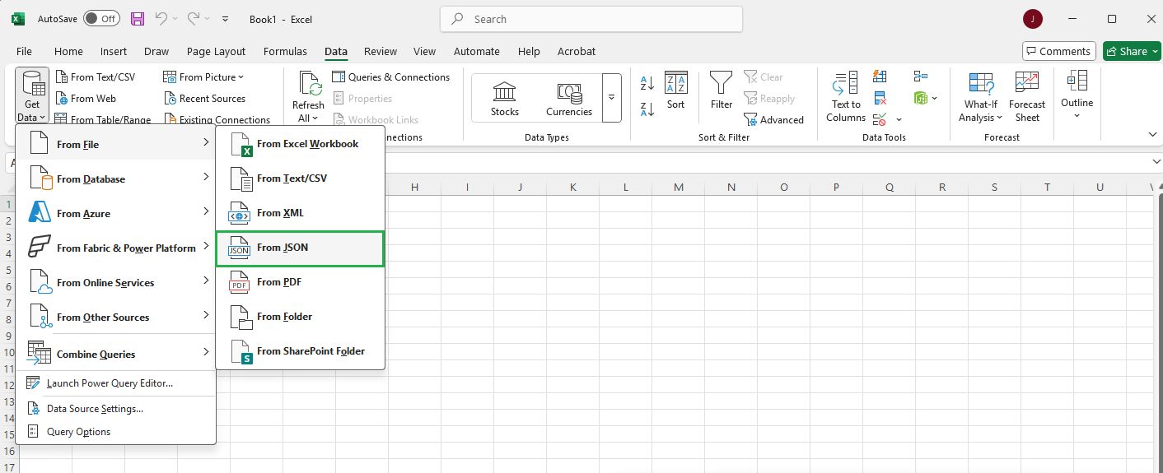Viewport: 1163px width, 473px height.
Task: Open Data Source Settings
Action: 115,409
